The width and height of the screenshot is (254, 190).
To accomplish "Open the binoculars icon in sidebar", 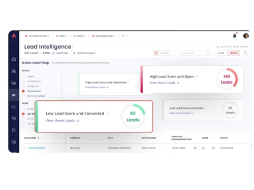I will tap(14, 71).
